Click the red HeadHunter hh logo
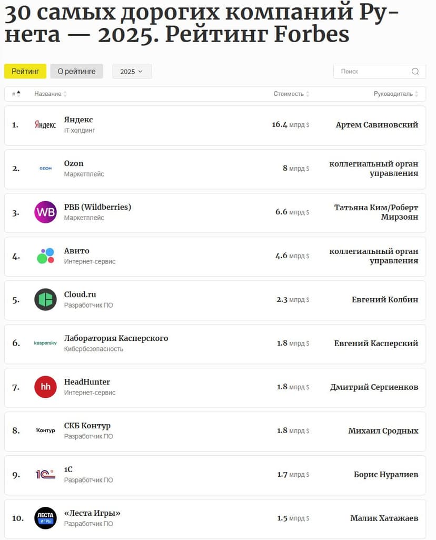Image resolution: width=436 pixels, height=540 pixels. (45, 387)
